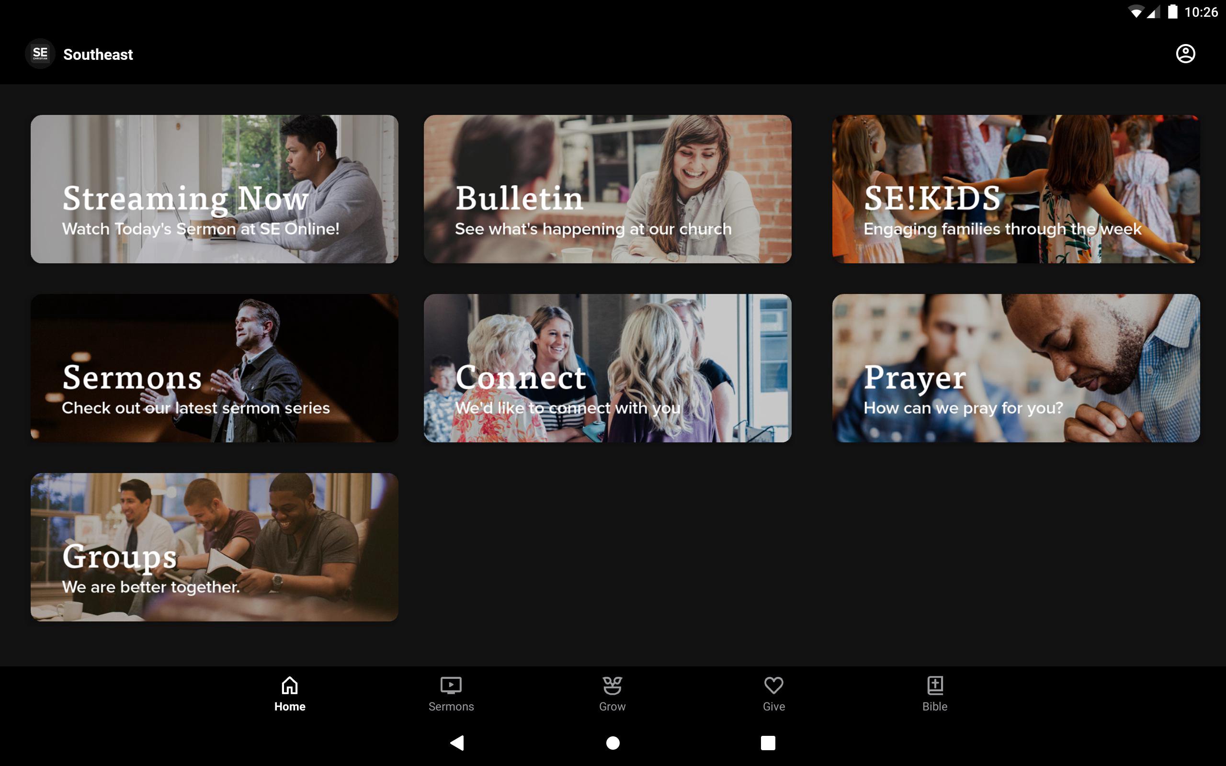This screenshot has width=1226, height=766.
Task: Open the Sermons latest series card
Action: (x=214, y=368)
